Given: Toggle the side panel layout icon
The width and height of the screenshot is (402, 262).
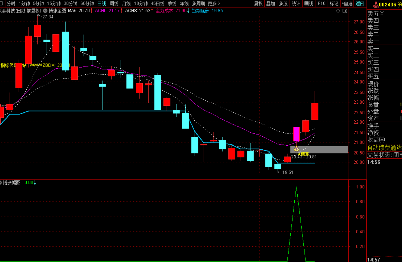Looking at the screenshot, I should click(x=345, y=11).
